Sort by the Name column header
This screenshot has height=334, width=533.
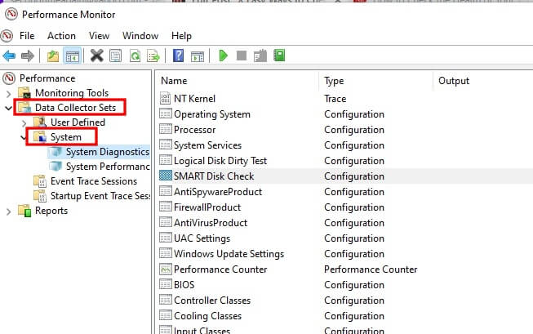(238, 81)
